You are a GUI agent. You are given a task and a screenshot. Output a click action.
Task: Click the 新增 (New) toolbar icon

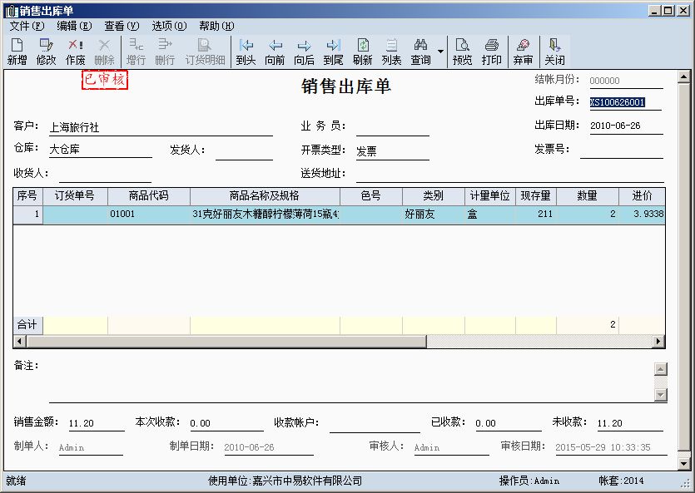[x=17, y=52]
